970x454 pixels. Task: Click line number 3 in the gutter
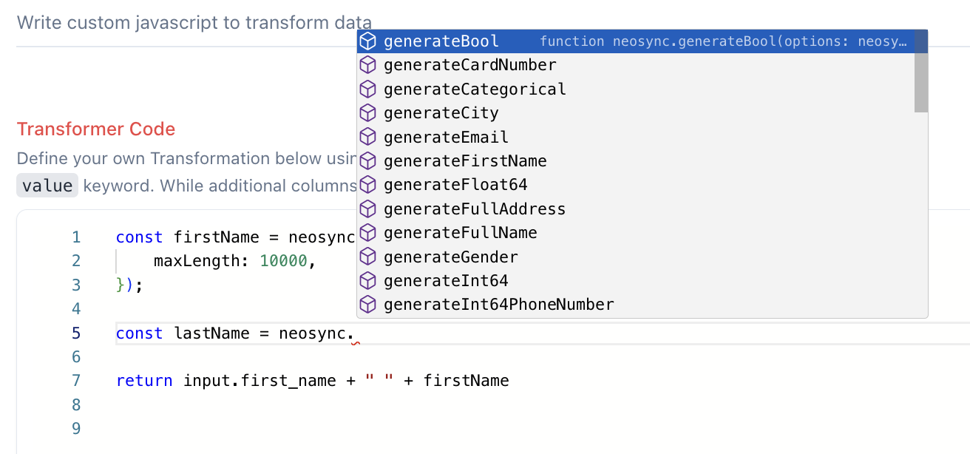click(75, 285)
